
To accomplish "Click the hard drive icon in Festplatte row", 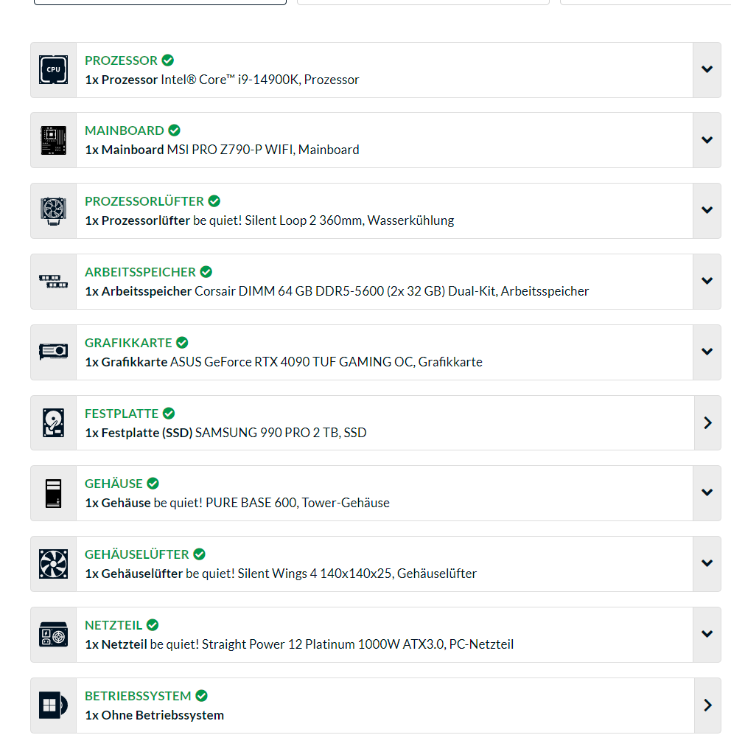I will pyautogui.click(x=54, y=422).
